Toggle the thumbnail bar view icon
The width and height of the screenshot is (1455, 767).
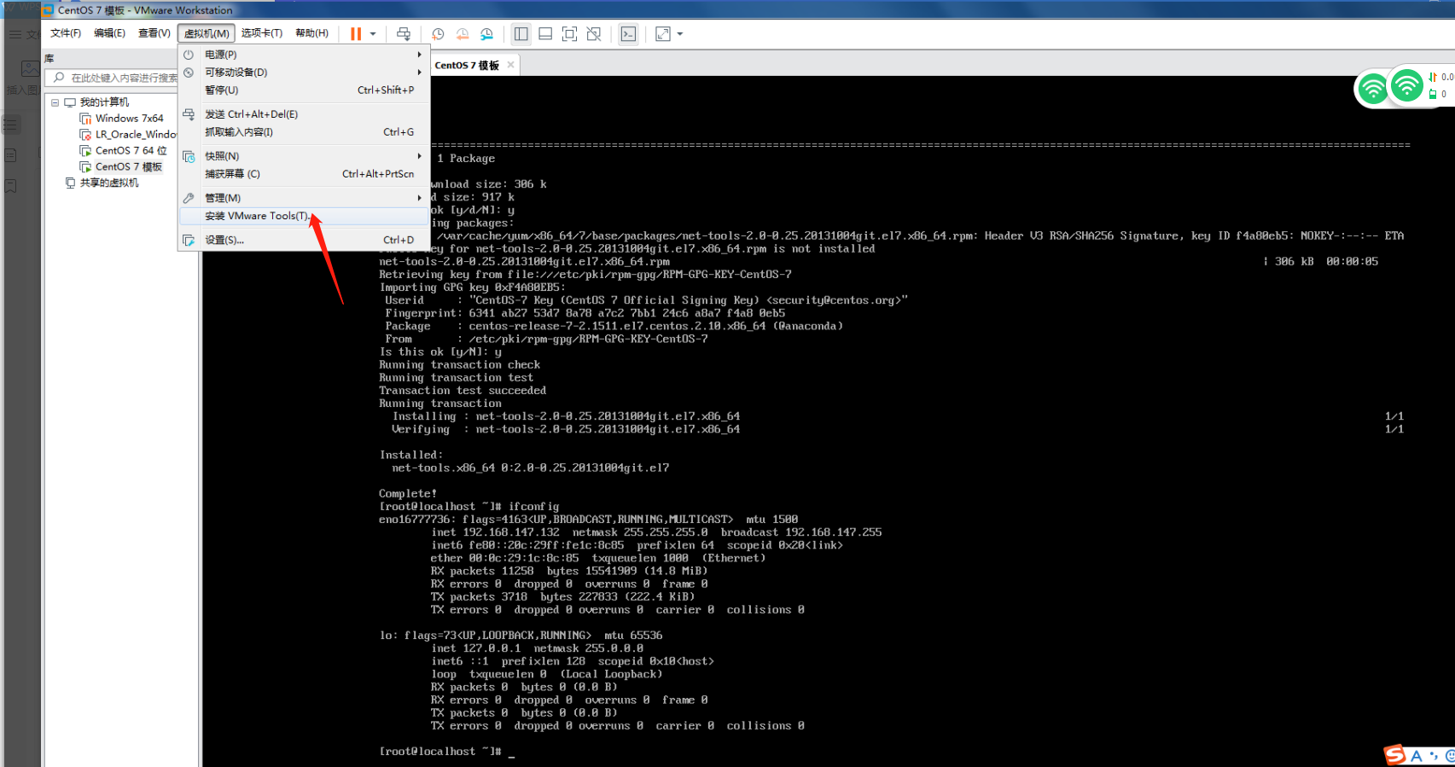545,34
